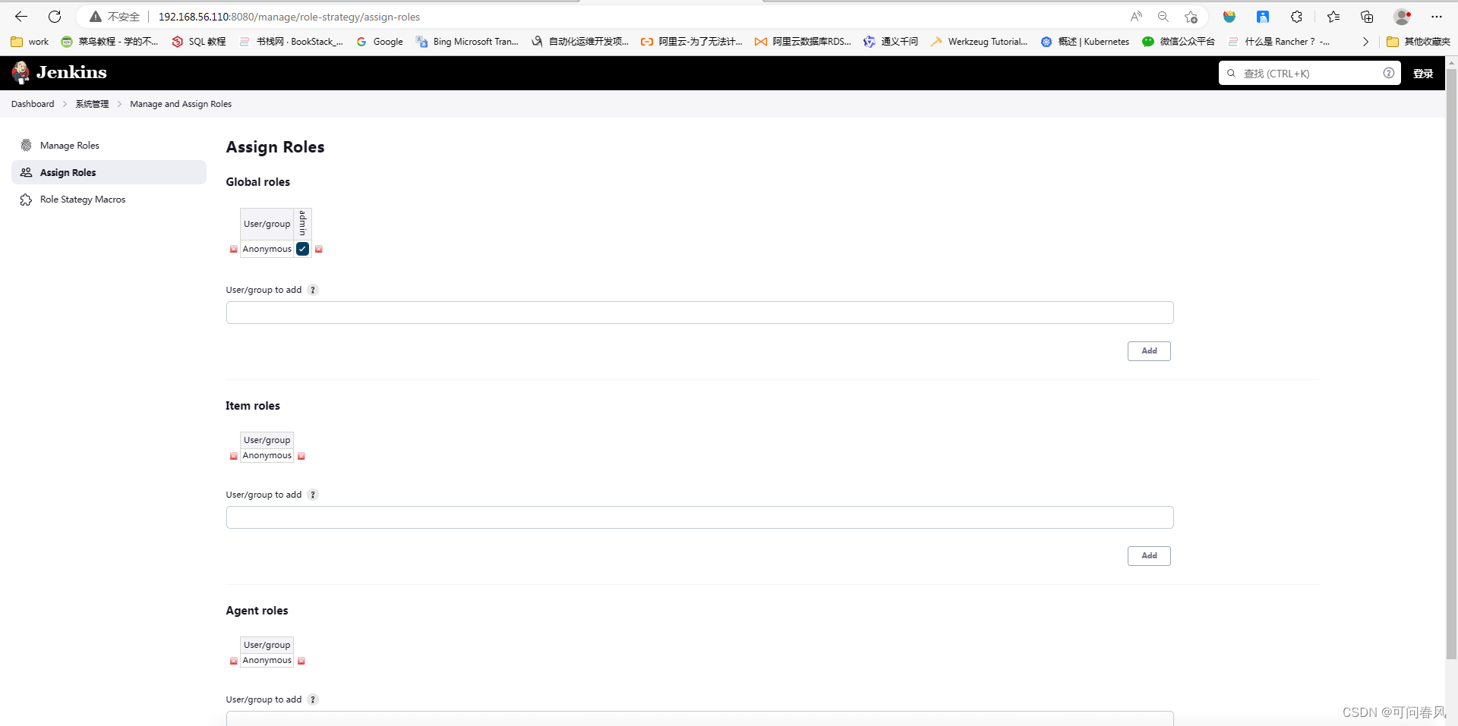This screenshot has width=1458, height=726.
Task: Click the vertical page scrollbar
Action: [1451, 364]
